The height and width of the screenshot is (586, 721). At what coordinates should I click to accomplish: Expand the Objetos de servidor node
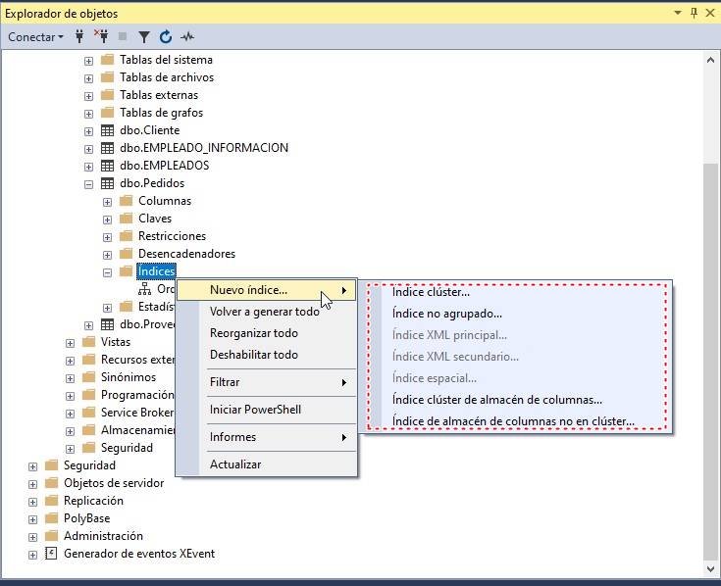pos(32,484)
